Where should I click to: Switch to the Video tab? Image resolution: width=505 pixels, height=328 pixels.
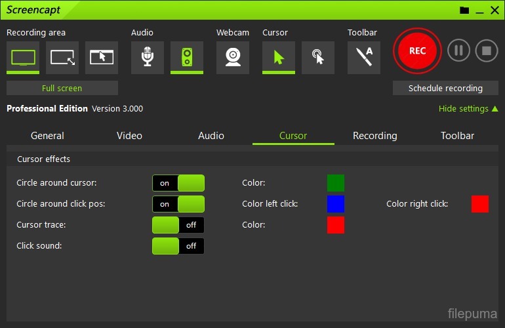click(129, 136)
